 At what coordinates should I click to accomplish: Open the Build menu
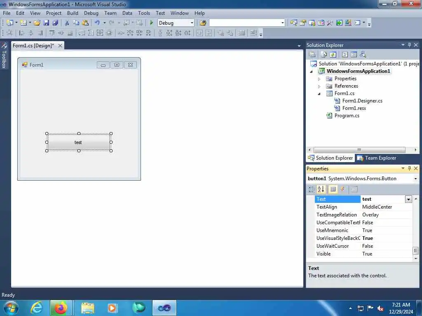tap(73, 13)
